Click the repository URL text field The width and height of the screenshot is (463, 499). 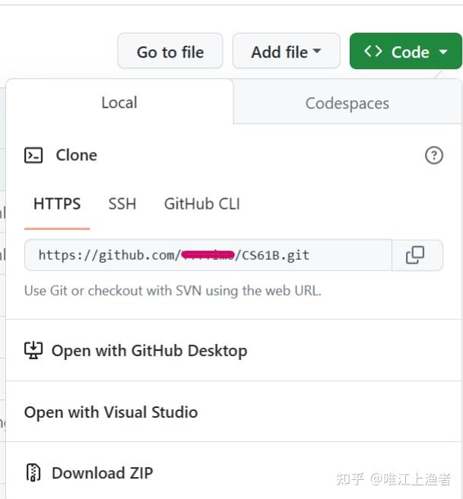click(x=208, y=255)
